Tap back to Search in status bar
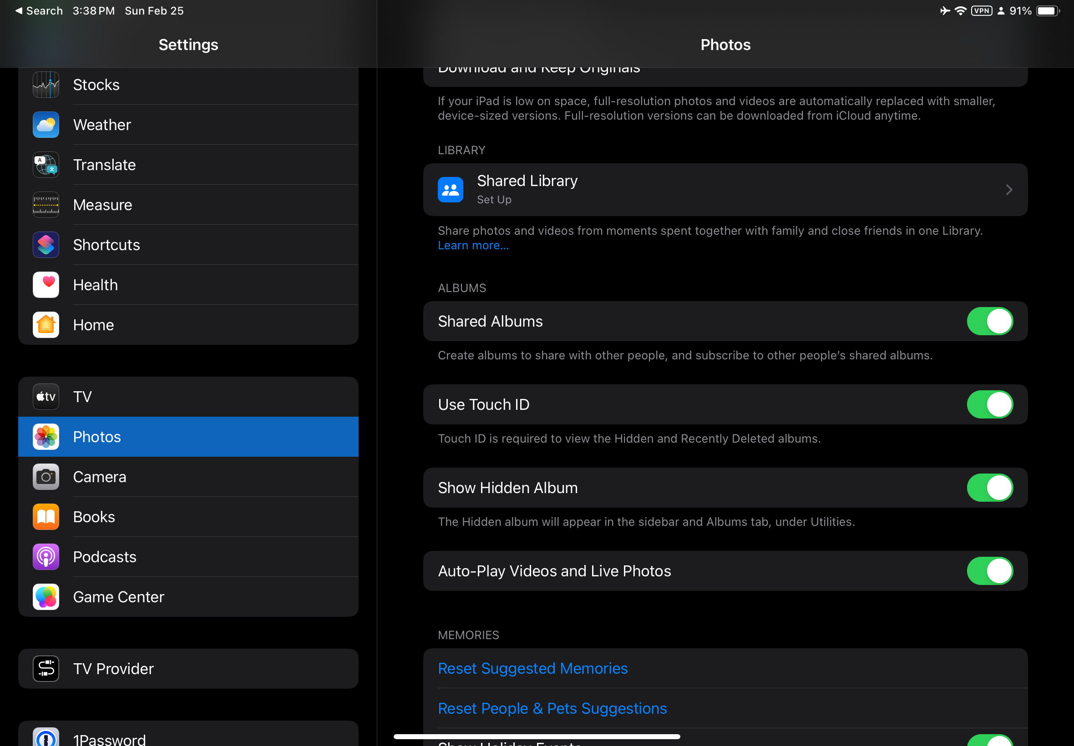1074x746 pixels. pyautogui.click(x=39, y=11)
